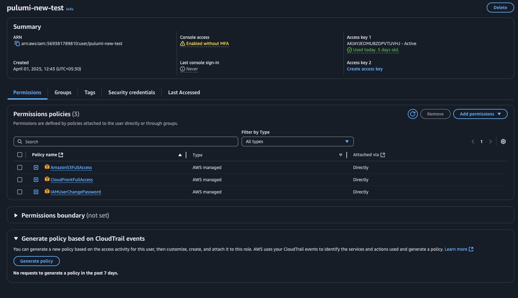This screenshot has width=518, height=298.
Task: Click the policy Search input field
Action: tap(126, 141)
